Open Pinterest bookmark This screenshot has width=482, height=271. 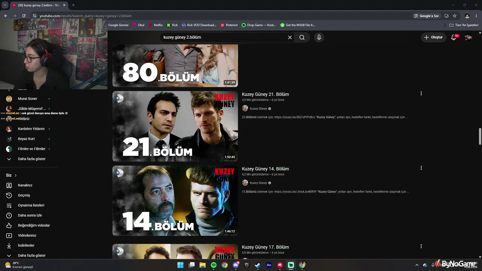229,25
